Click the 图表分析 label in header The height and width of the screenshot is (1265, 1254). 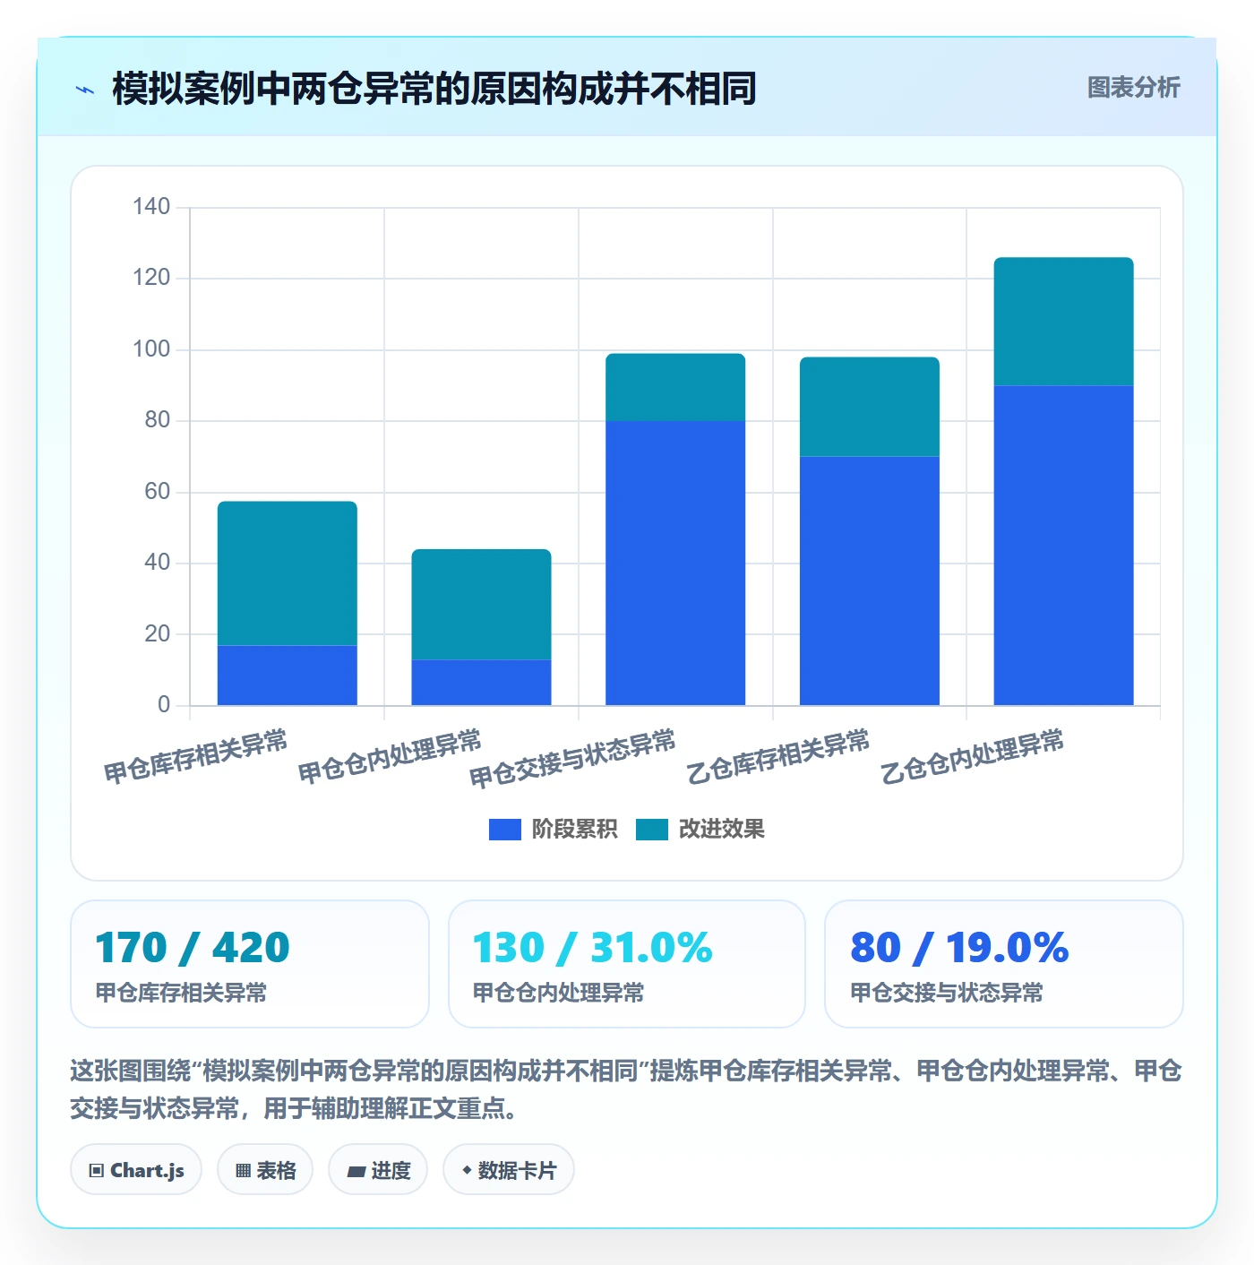tap(1133, 88)
